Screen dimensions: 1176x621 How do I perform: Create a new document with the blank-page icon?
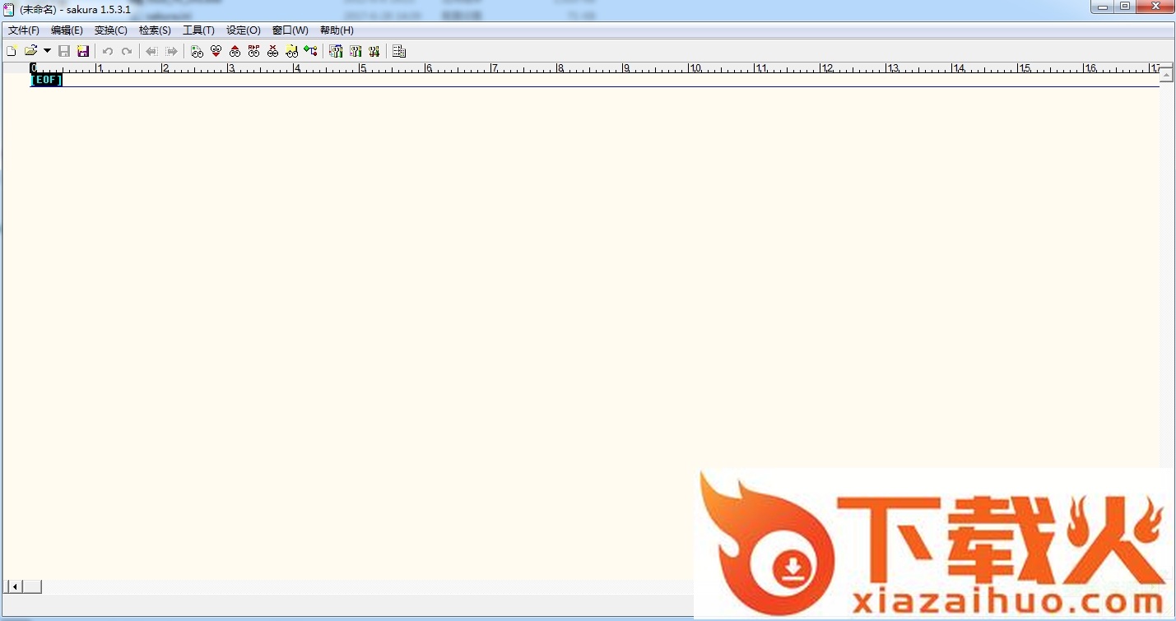(12, 51)
